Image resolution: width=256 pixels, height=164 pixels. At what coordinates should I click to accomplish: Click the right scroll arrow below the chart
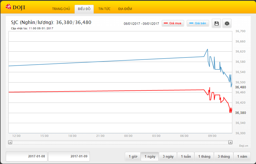[230, 142]
